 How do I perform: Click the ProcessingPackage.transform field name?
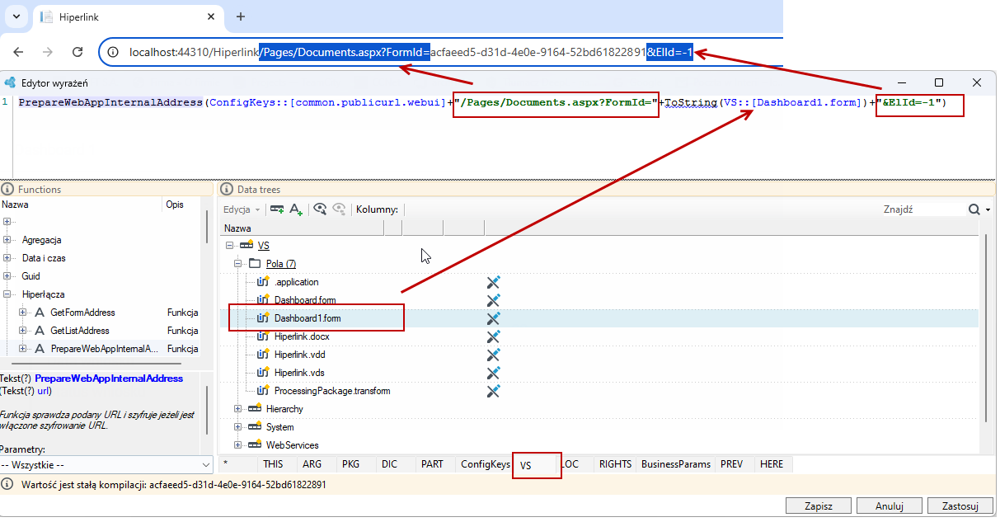pyautogui.click(x=332, y=391)
